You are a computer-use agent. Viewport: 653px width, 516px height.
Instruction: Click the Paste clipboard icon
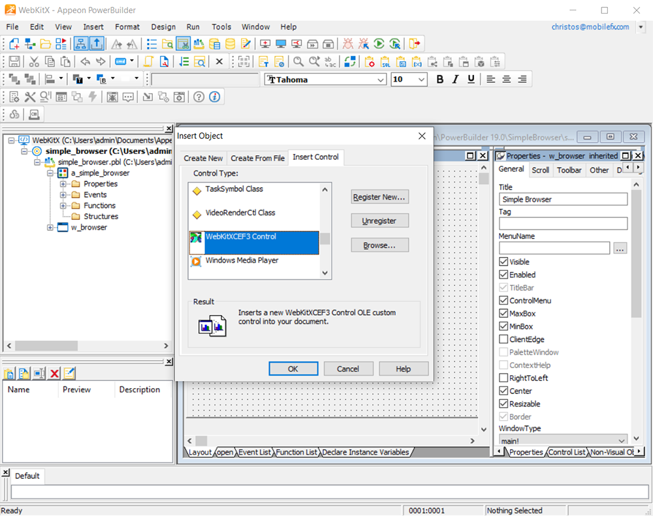coord(65,62)
